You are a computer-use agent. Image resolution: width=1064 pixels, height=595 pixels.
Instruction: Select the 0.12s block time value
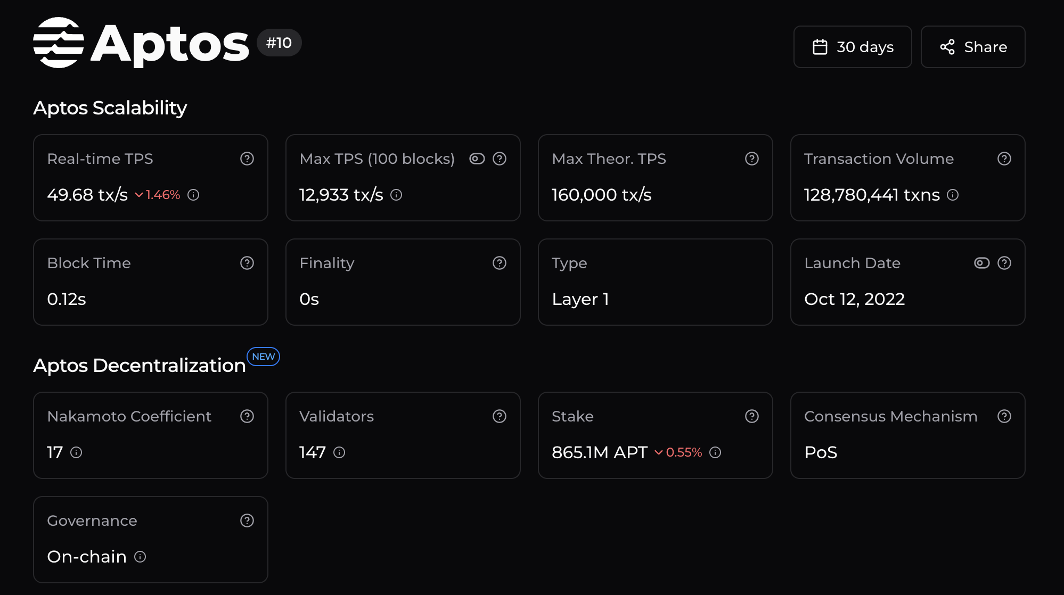[67, 299]
